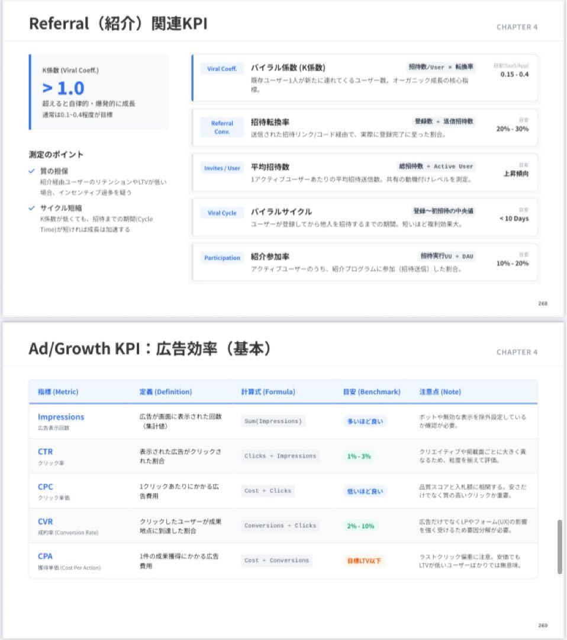This screenshot has width=567, height=640.
Task: Click the "CVR" metric name
Action: point(45,521)
